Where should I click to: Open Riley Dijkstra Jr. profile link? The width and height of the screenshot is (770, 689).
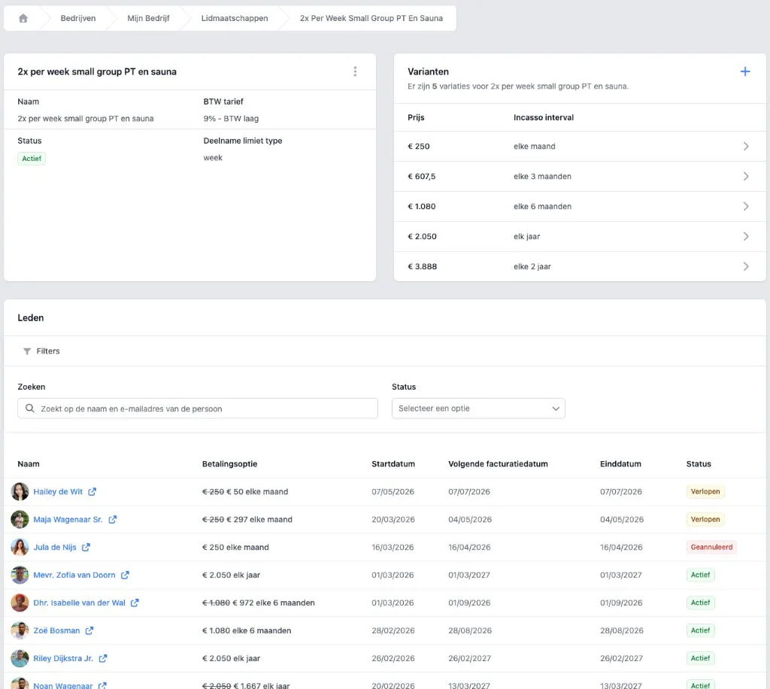(63, 659)
